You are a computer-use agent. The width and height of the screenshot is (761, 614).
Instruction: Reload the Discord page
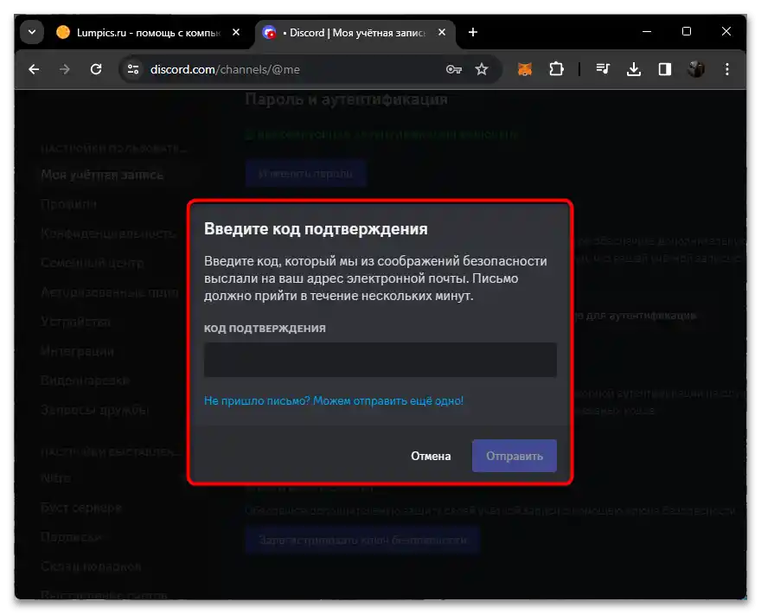pyautogui.click(x=96, y=69)
